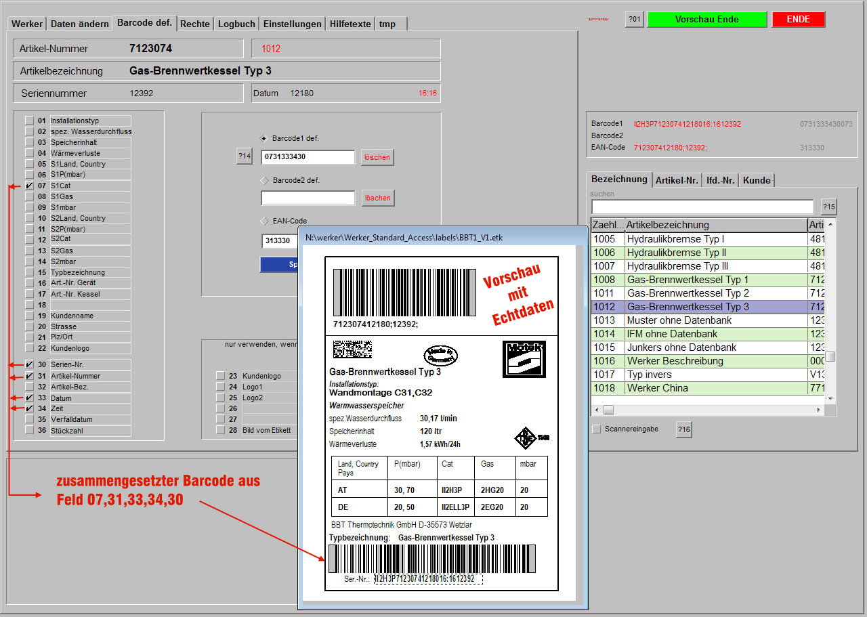Select row 1008 Gas-Brennwertkessel Typ 1
The width and height of the screenshot is (867, 617).
point(709,280)
